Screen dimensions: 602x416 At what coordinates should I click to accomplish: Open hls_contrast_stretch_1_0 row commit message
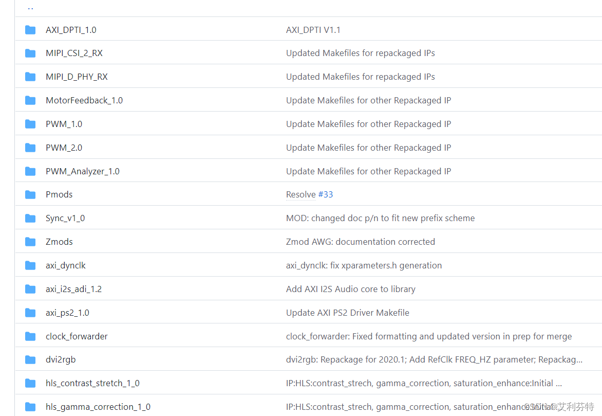pos(424,383)
